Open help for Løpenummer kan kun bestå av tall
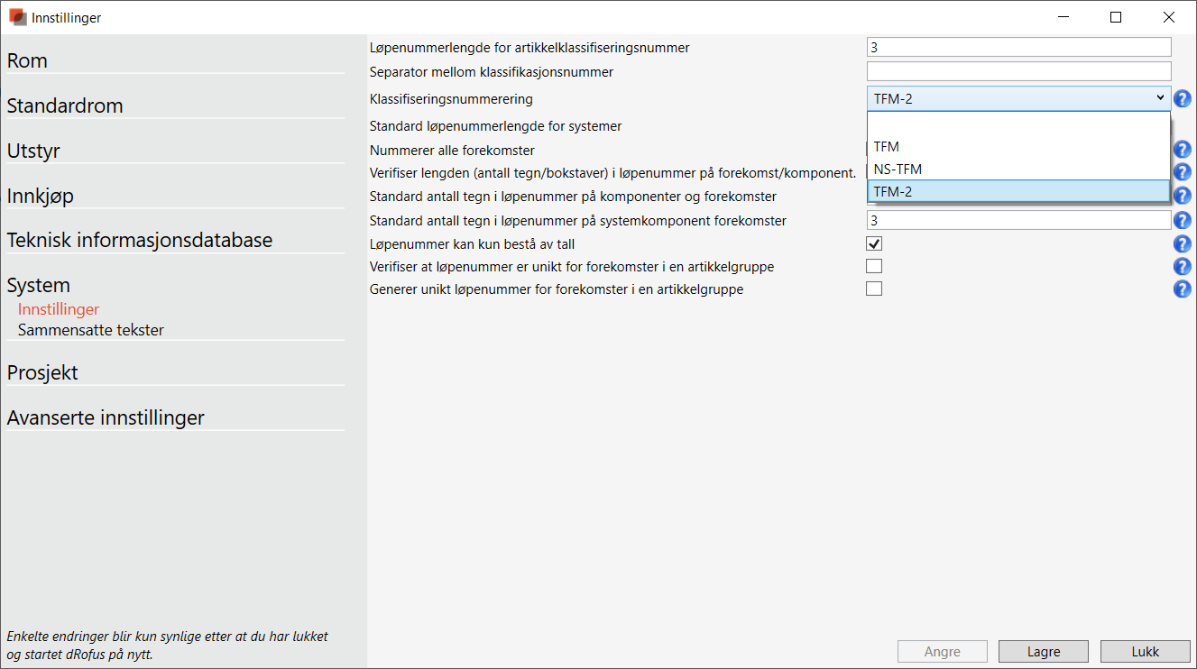 1182,244
